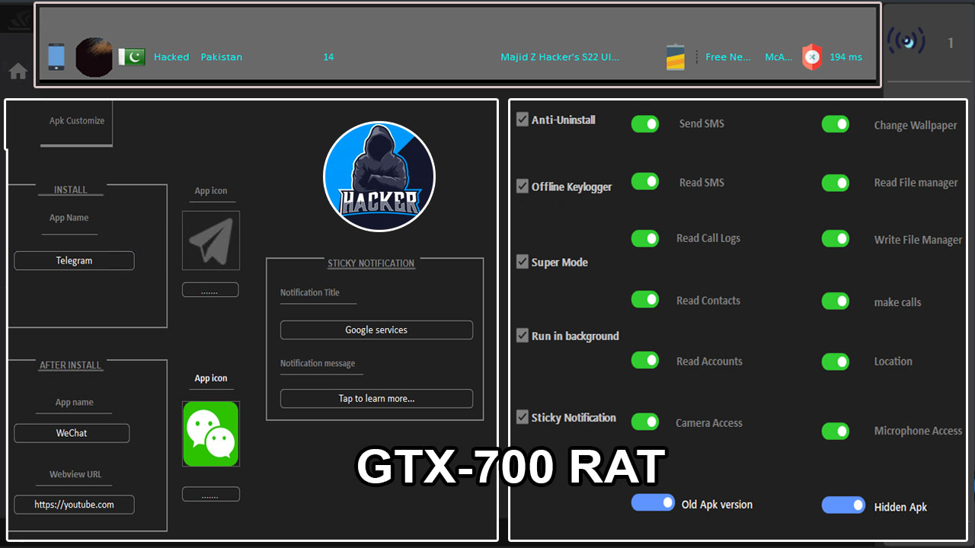Toggle the Camera Access switch

pyautogui.click(x=645, y=422)
